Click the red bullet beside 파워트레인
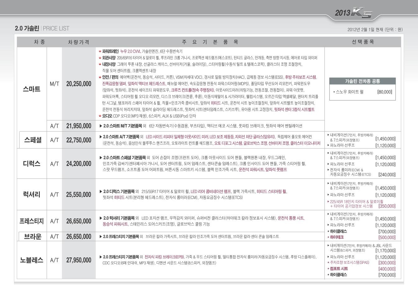 tap(100, 51)
